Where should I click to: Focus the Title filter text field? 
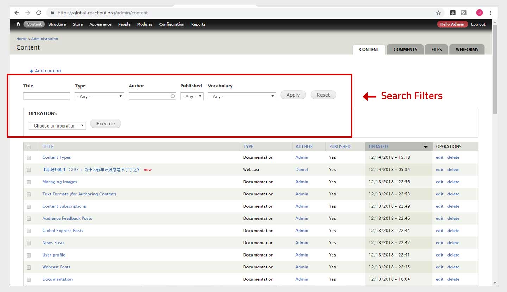[x=46, y=96]
